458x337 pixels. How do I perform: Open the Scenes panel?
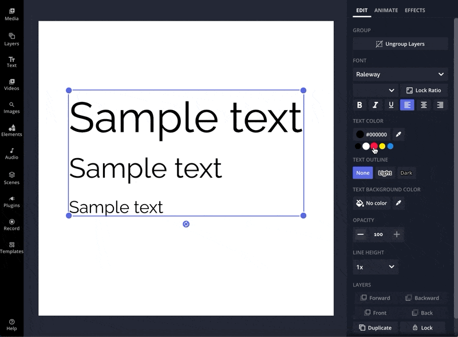(x=11, y=178)
